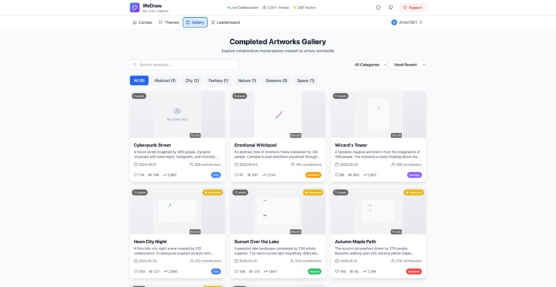This screenshot has height=287, width=556.
Task: Open the Autumn Maple Path thumbnail
Action: [x=378, y=211]
